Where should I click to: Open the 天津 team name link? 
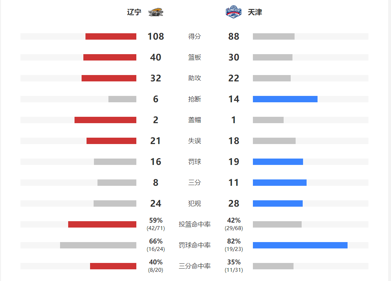(255, 12)
